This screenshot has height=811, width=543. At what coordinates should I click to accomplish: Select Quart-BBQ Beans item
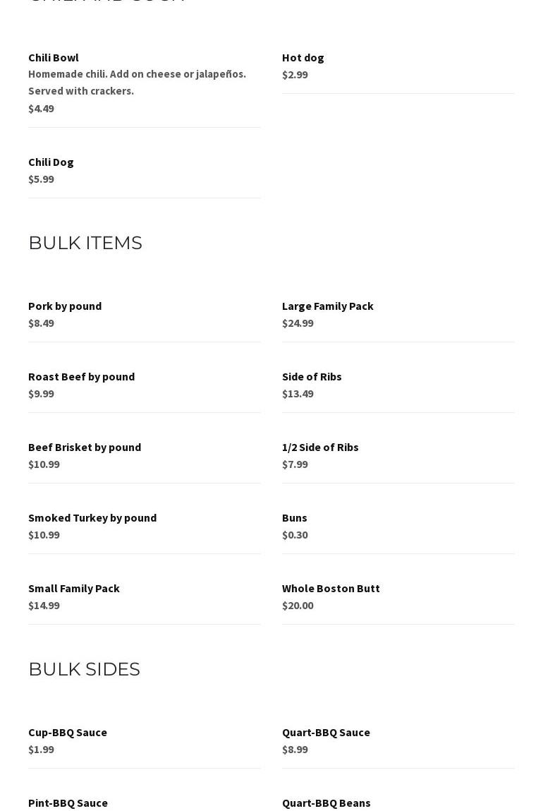(x=326, y=803)
